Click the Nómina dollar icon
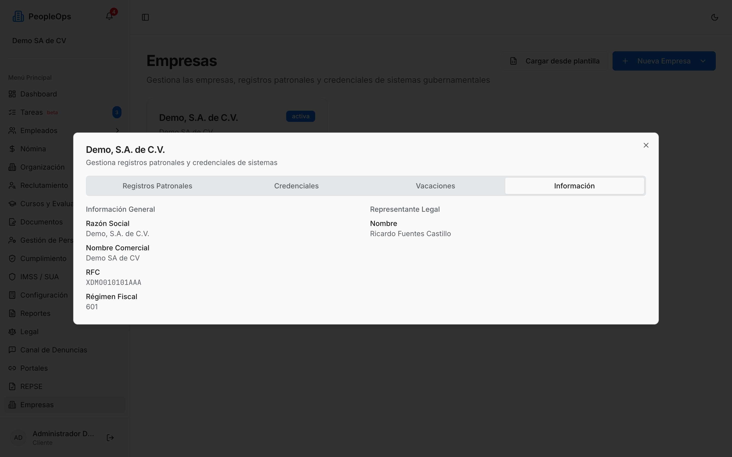The image size is (732, 457). tap(12, 149)
